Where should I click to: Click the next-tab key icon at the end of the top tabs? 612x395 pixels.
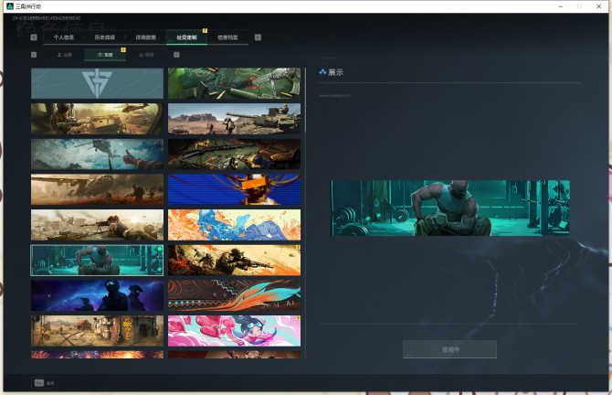[258, 37]
